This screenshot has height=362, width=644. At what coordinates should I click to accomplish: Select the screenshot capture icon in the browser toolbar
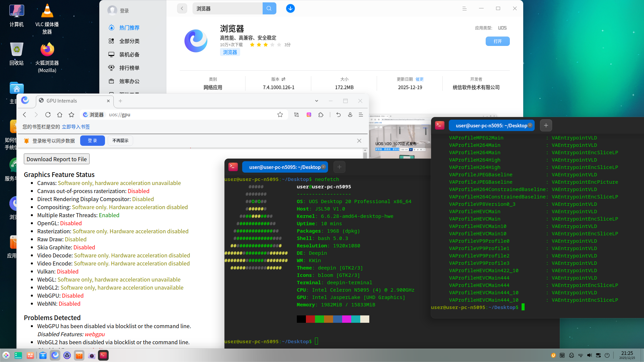pyautogui.click(x=296, y=114)
